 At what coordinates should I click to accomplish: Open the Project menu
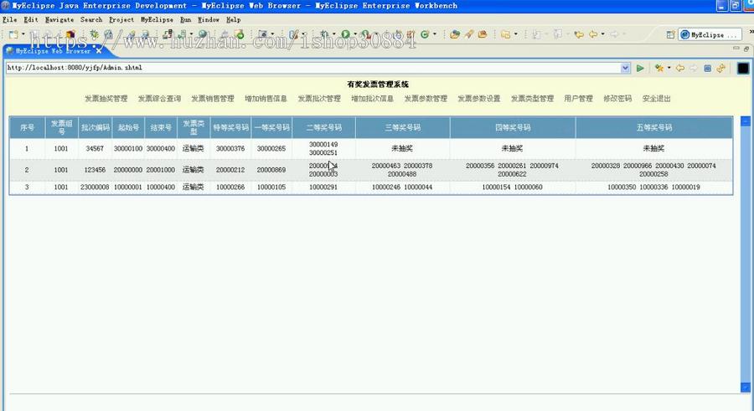[x=121, y=20]
